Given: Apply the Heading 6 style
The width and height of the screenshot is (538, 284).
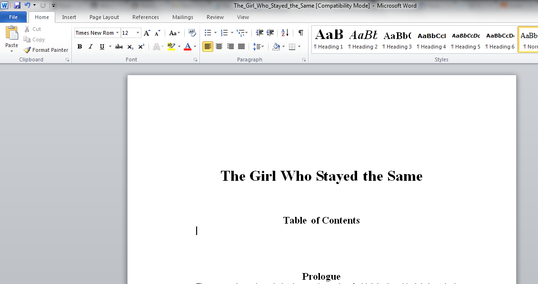Looking at the screenshot, I should tap(500, 39).
